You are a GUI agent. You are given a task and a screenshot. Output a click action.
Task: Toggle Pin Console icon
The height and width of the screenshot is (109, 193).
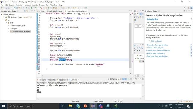129,79
